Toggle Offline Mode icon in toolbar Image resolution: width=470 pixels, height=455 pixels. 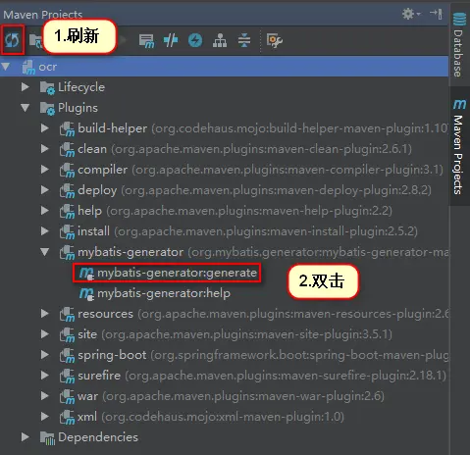pyautogui.click(x=171, y=40)
